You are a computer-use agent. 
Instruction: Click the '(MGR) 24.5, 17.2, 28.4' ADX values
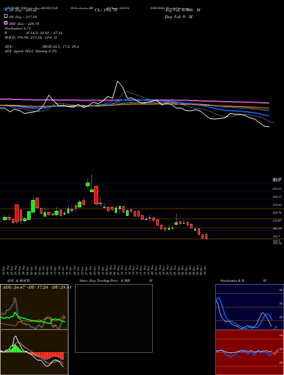60,47
